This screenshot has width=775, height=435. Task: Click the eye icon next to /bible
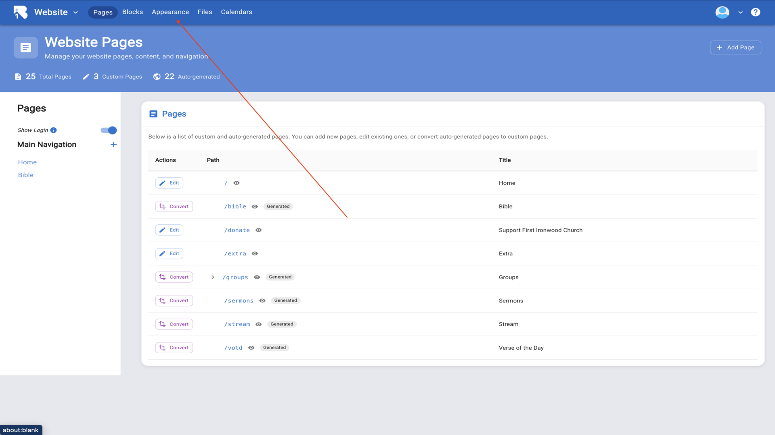(255, 207)
